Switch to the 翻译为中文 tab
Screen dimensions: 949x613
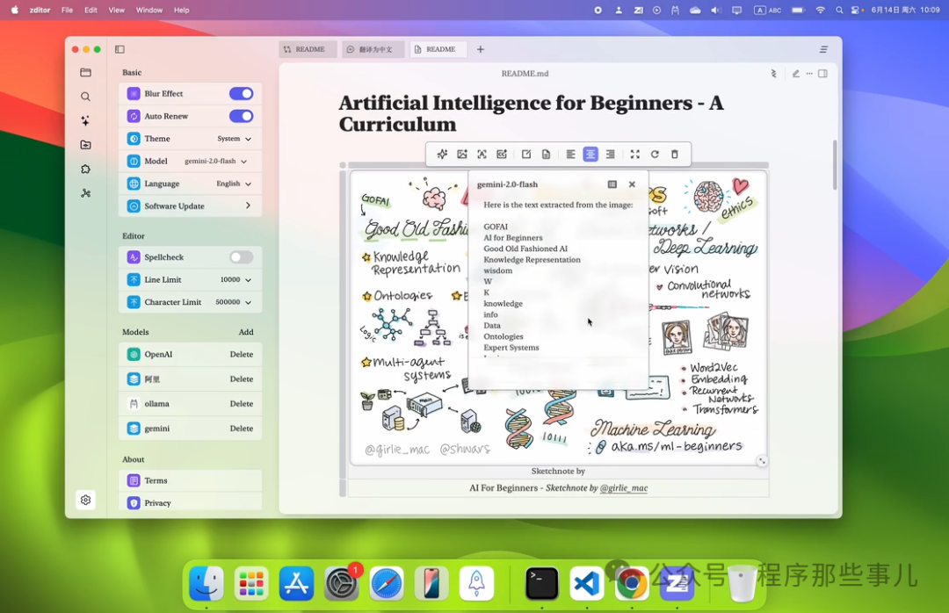(x=373, y=49)
